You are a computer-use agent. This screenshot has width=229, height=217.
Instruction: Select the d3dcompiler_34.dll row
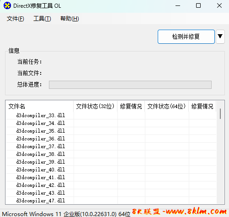coord(111,123)
